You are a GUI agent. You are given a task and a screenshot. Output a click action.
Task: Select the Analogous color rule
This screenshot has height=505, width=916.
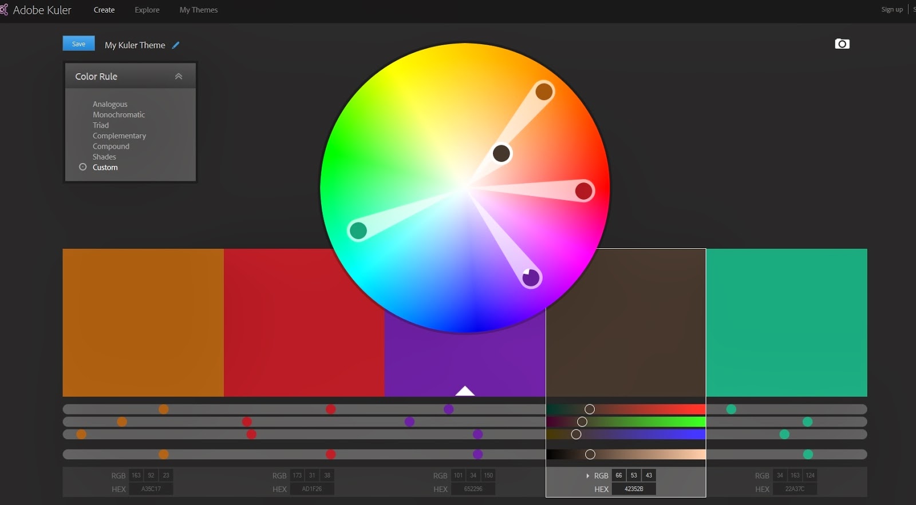[x=110, y=104]
